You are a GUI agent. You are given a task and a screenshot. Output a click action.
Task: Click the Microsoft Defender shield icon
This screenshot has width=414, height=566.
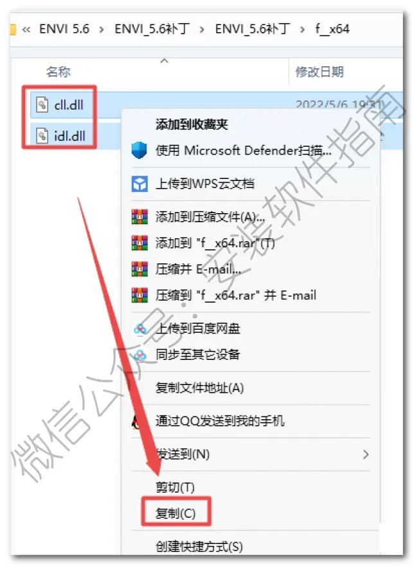tap(139, 150)
